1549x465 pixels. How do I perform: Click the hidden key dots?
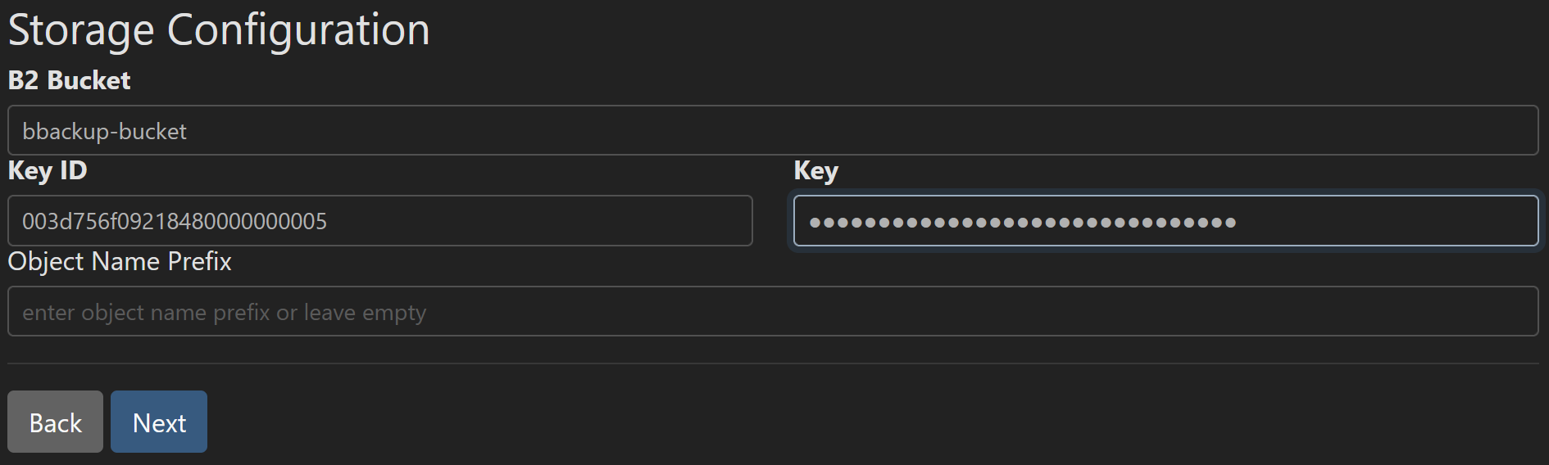click(1022, 222)
